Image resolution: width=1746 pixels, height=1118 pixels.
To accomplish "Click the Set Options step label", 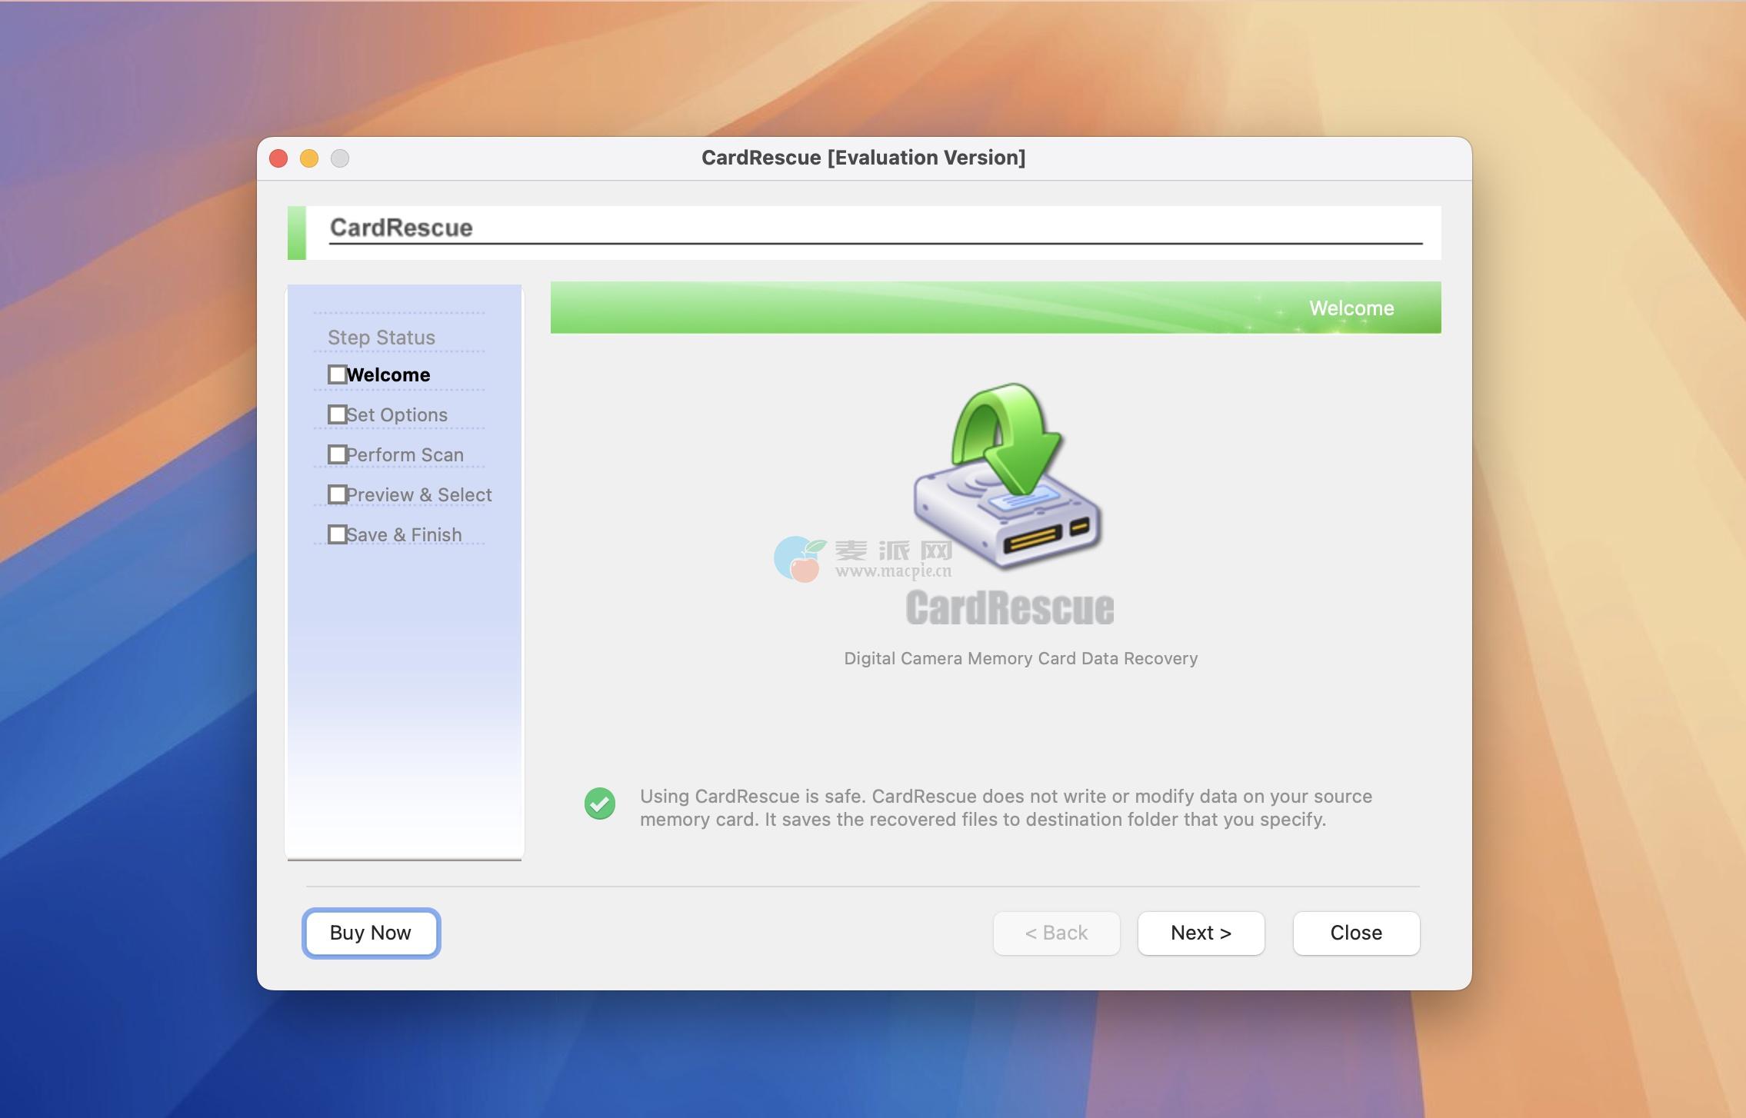I will pos(397,414).
